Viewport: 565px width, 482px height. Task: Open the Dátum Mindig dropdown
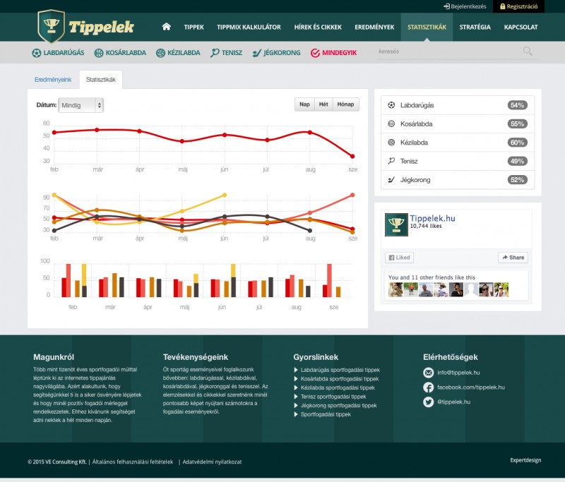[81, 105]
